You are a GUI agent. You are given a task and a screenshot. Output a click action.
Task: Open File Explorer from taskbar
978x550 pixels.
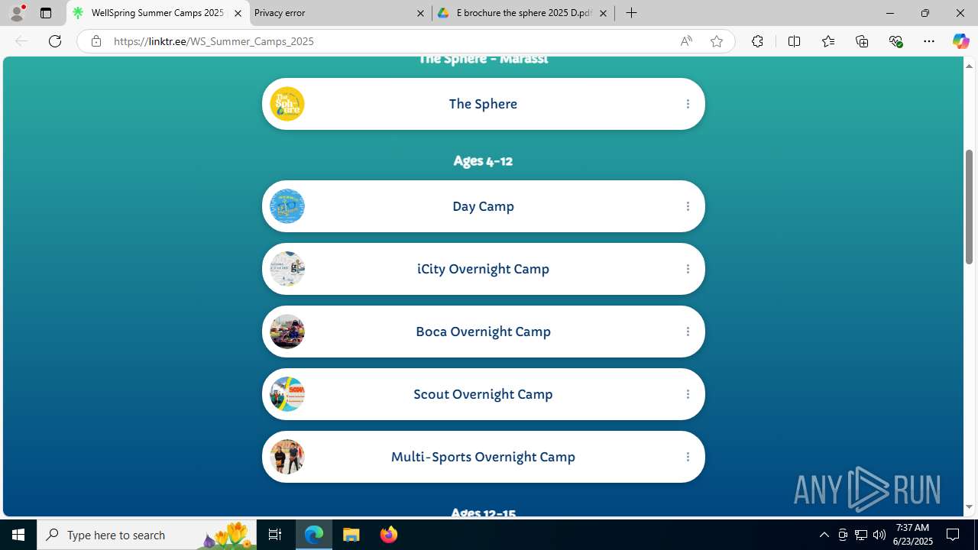click(x=351, y=535)
